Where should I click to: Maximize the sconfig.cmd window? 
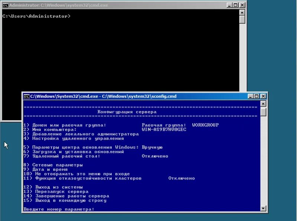click(x=257, y=96)
